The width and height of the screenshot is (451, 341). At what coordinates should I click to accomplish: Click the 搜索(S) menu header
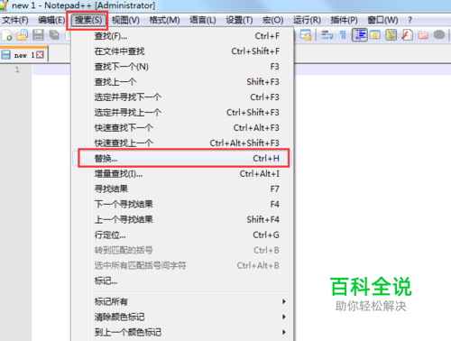pyautogui.click(x=88, y=20)
